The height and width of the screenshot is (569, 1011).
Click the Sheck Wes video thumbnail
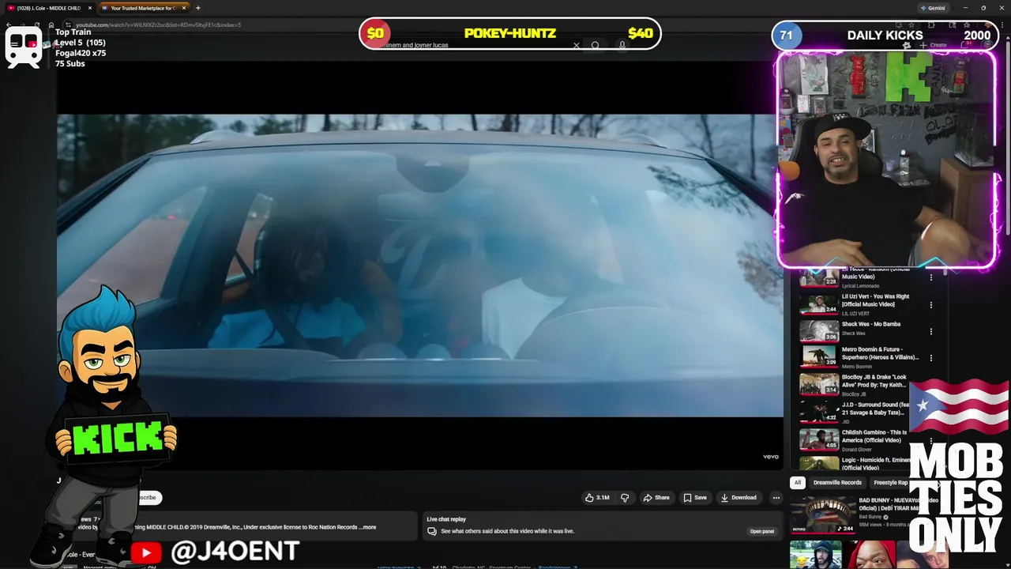coord(819,330)
